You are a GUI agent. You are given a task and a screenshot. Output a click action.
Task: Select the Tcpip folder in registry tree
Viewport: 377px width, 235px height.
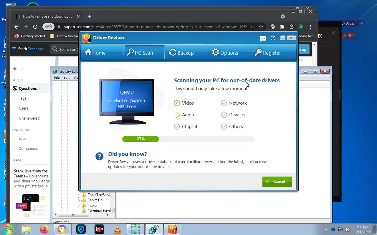(89, 205)
